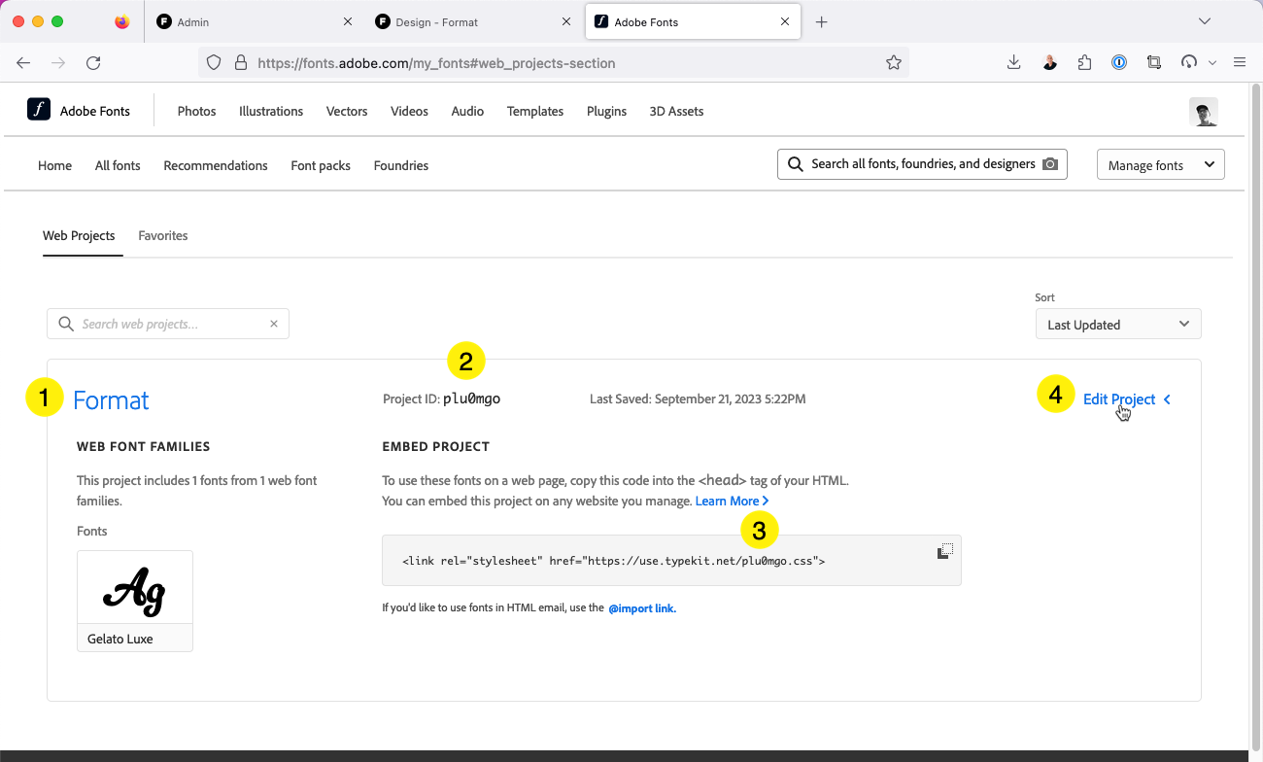This screenshot has height=762, width=1263.
Task: Open the user profile avatar
Action: 1204,112
